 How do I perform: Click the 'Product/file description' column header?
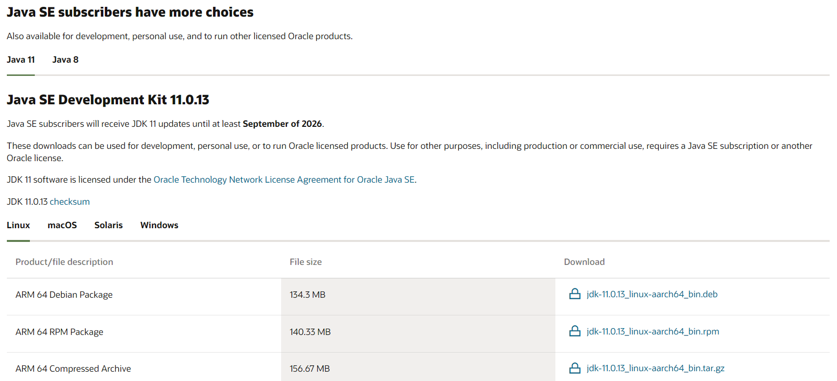pos(64,262)
